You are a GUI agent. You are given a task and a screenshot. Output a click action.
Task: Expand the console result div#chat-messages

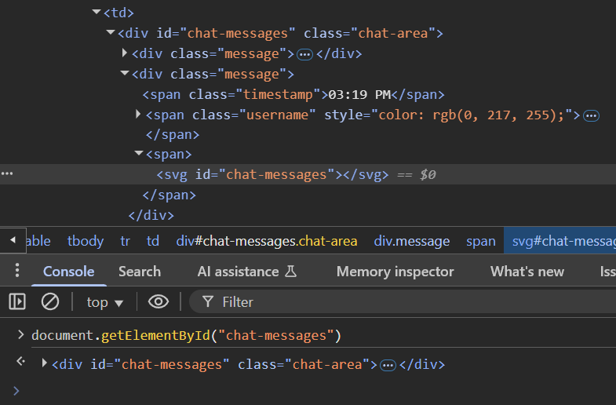(x=45, y=363)
